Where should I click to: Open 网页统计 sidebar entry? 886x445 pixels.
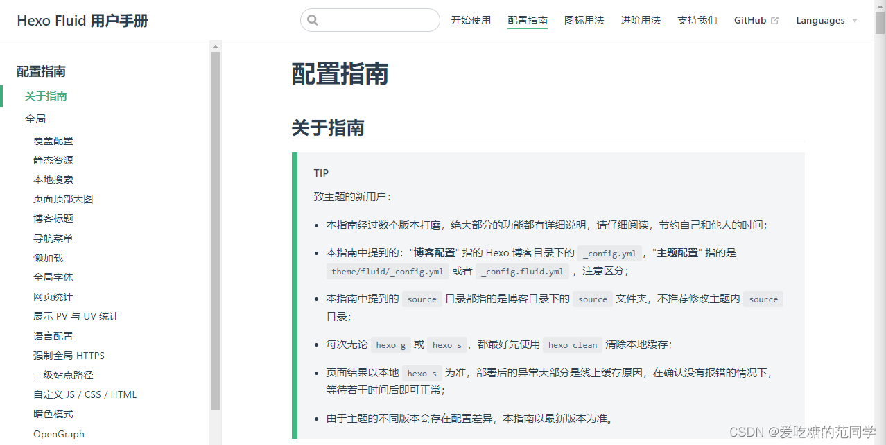click(53, 297)
